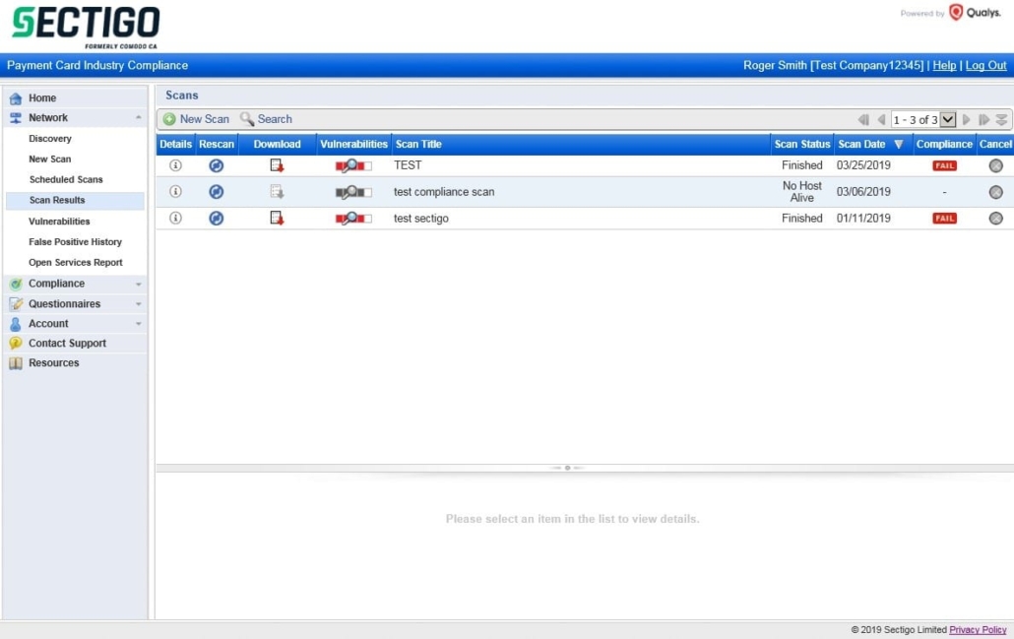Click the rightmost double-chevron icon after the page arrows
The height and width of the screenshot is (639, 1014).
(1002, 120)
